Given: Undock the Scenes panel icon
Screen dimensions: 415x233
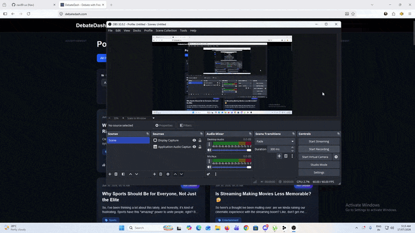Looking at the screenshot, I should point(147,134).
